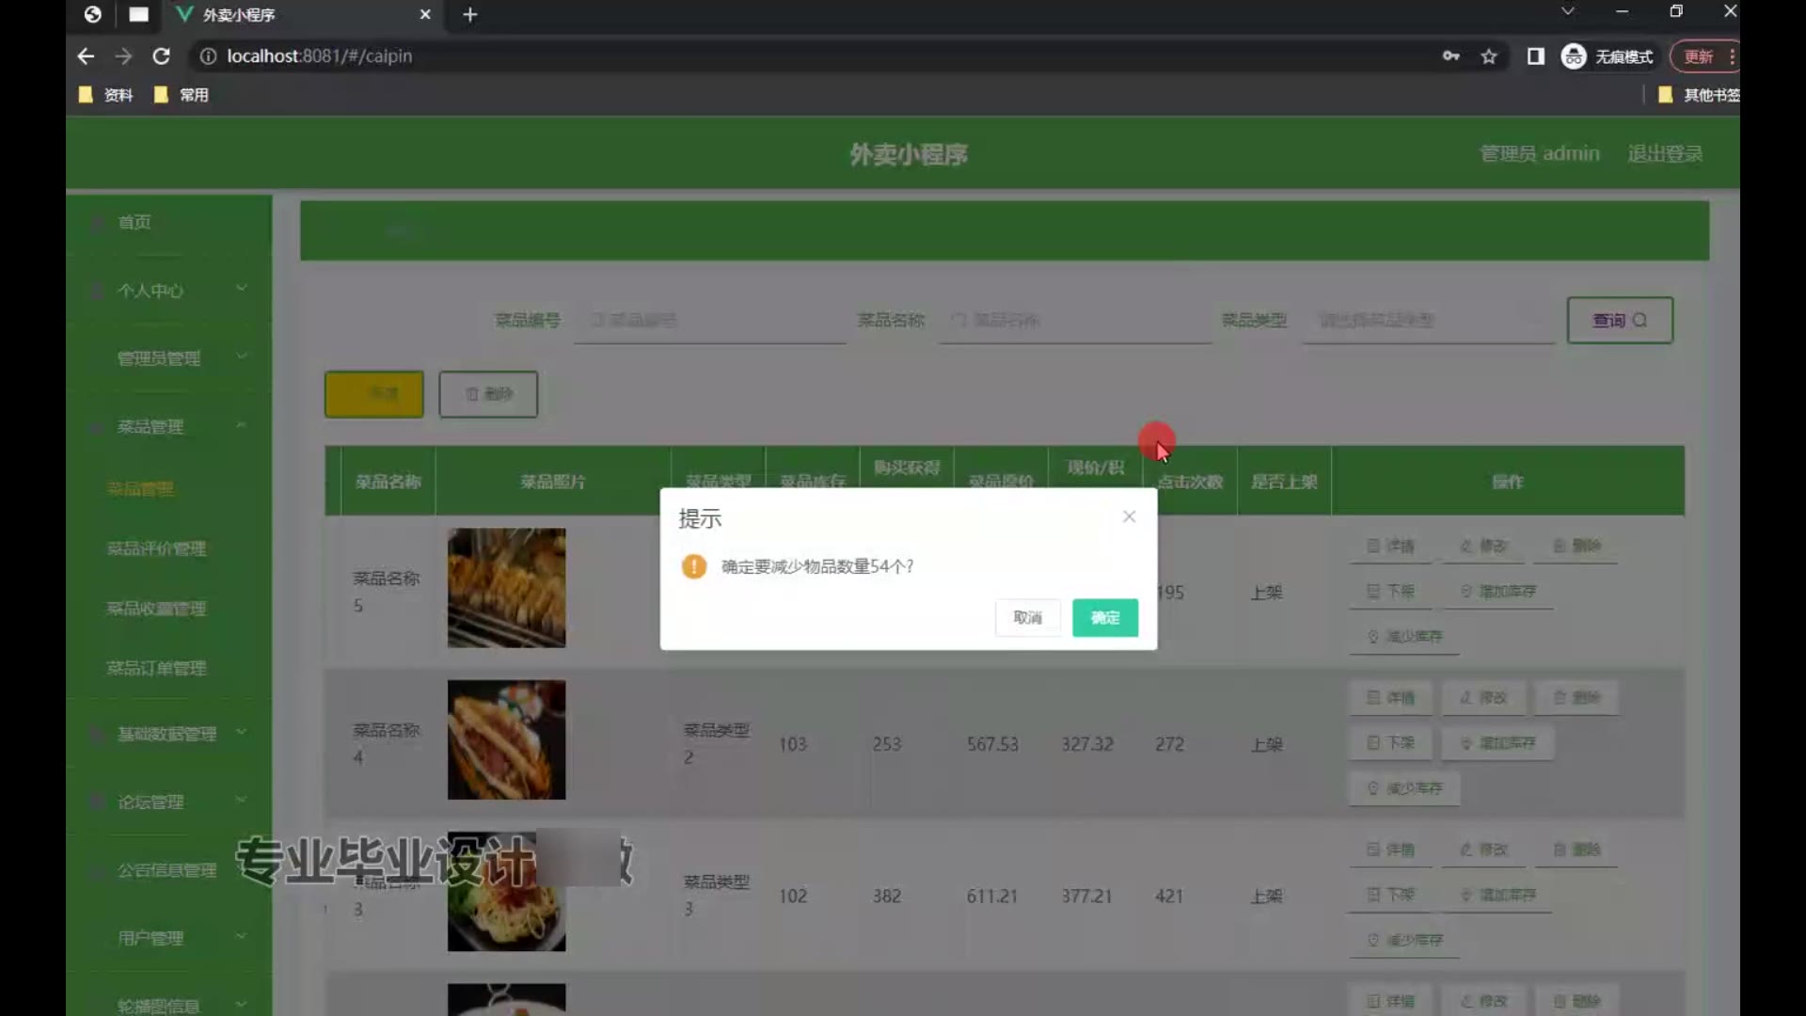This screenshot has width=1806, height=1016.
Task: Open the 其他书签 bookmarks folder
Action: 1699,95
